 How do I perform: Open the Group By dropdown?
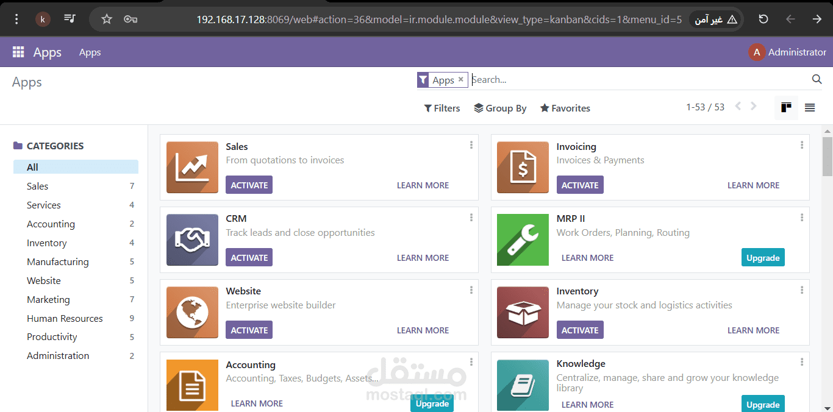(500, 108)
